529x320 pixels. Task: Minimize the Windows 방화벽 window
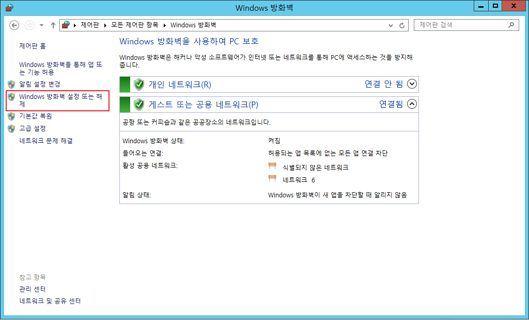coord(481,6)
